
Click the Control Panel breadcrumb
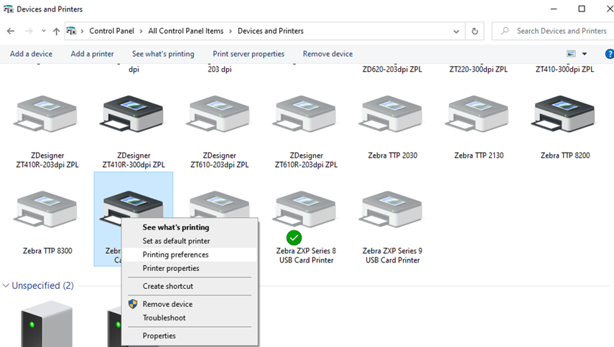click(x=111, y=31)
